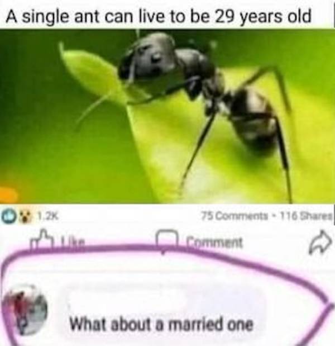The height and width of the screenshot is (346, 335).
Task: Open the blue Like reaction icon
Action: [6, 216]
